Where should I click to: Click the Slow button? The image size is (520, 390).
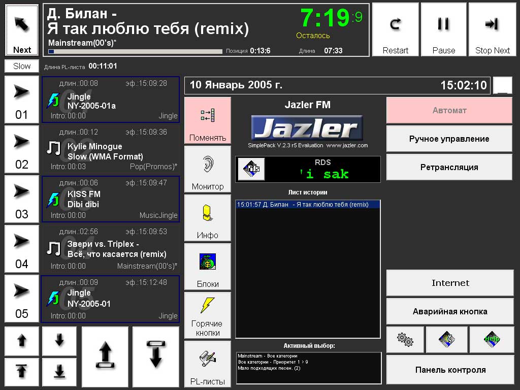point(22,66)
